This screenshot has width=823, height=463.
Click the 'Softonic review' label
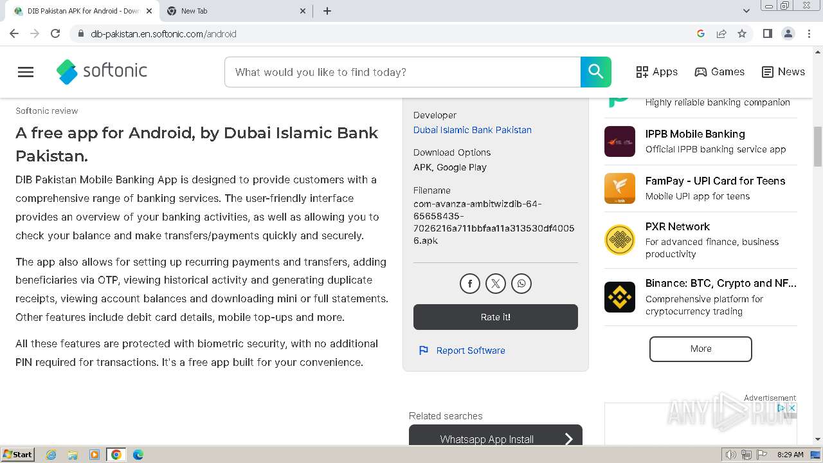pyautogui.click(x=47, y=111)
